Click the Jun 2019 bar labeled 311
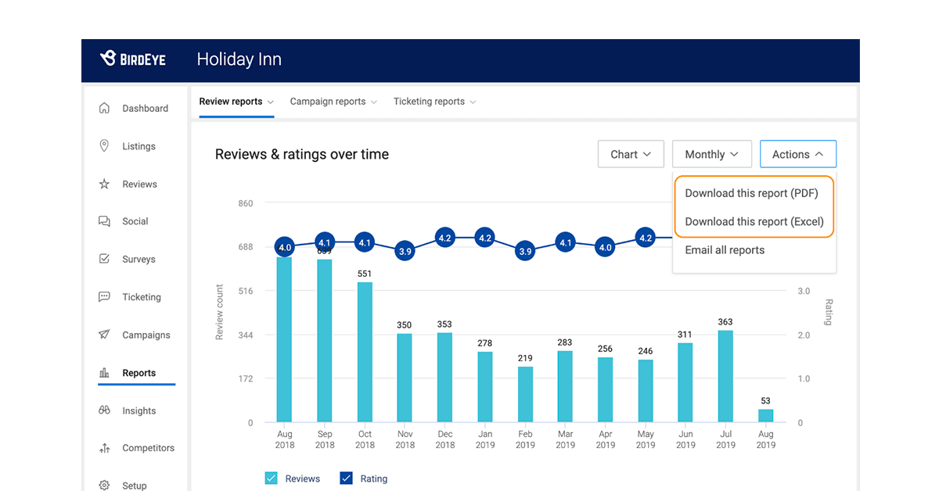The height and width of the screenshot is (491, 939). [685, 383]
